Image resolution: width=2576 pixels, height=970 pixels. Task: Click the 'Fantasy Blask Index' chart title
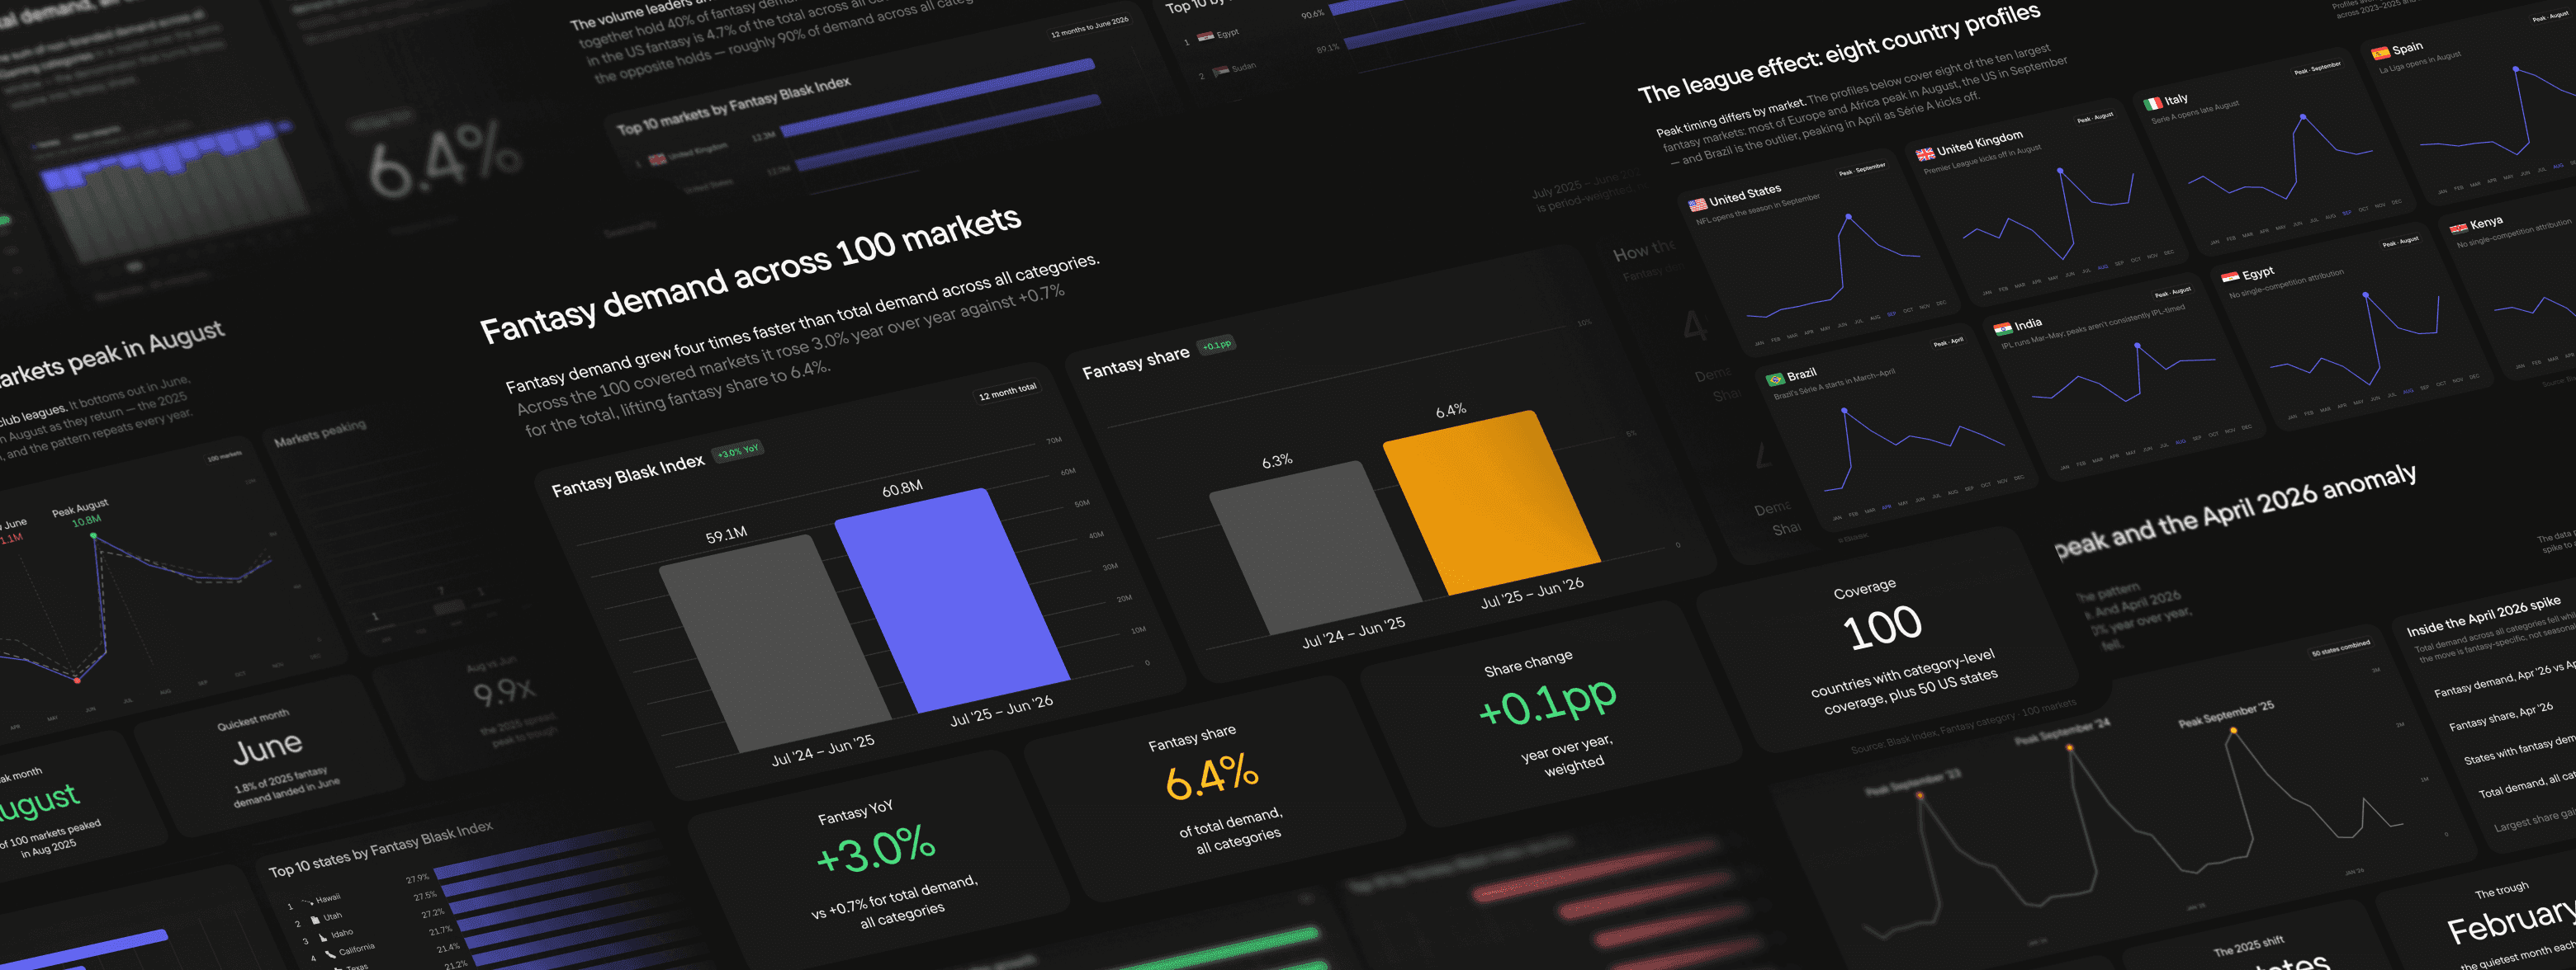(x=628, y=475)
